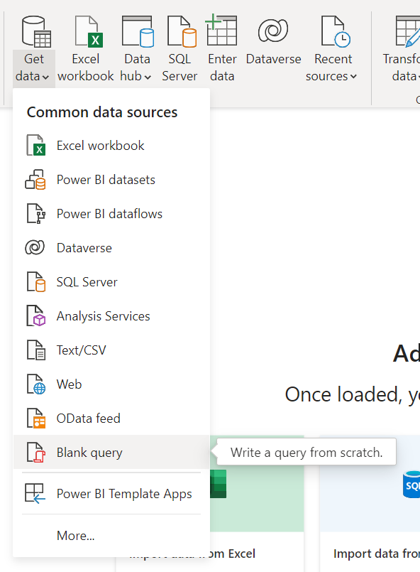Open Power BI Template Apps entry
The image size is (420, 572).
point(111,494)
